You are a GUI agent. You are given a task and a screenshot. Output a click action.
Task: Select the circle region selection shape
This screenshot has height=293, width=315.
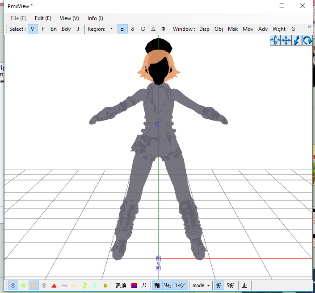143,29
